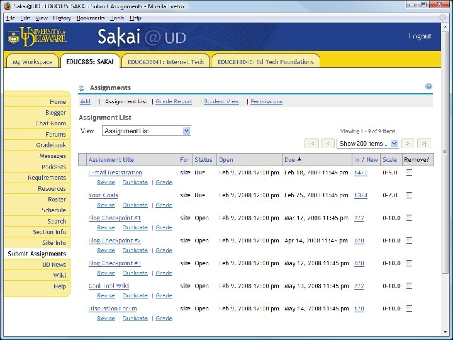453x340 pixels.
Task: Click the Due column sort arrow
Action: pyautogui.click(x=299, y=159)
